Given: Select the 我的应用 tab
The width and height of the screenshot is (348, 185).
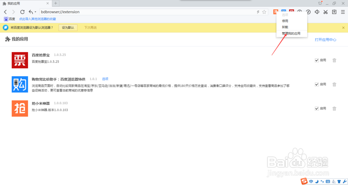Looking at the screenshot, I should (x=25, y=3).
